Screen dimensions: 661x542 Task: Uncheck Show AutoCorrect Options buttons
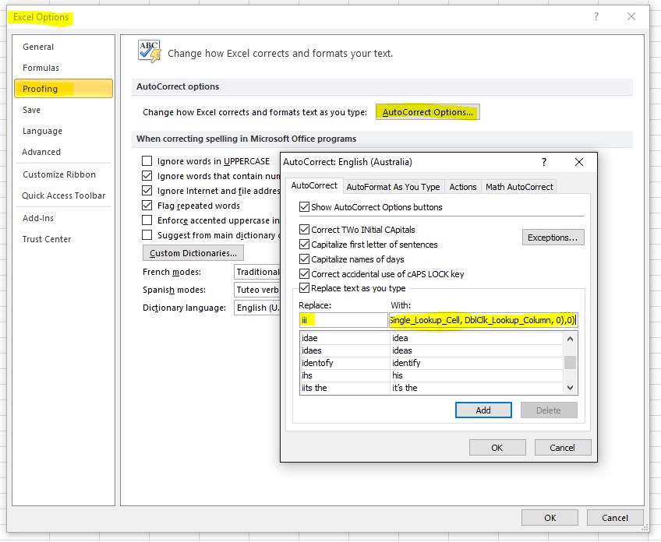(305, 207)
